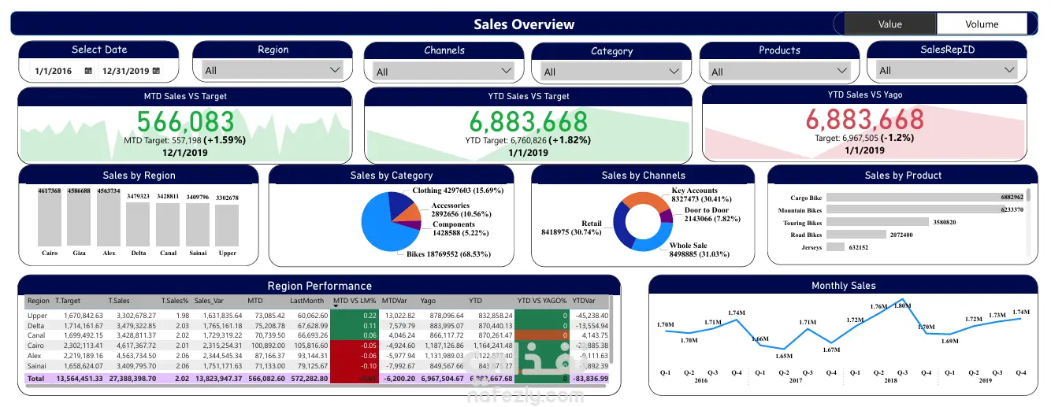1051x407 pixels.
Task: Edit the 1/1/2016 start date field
Action: (x=54, y=71)
